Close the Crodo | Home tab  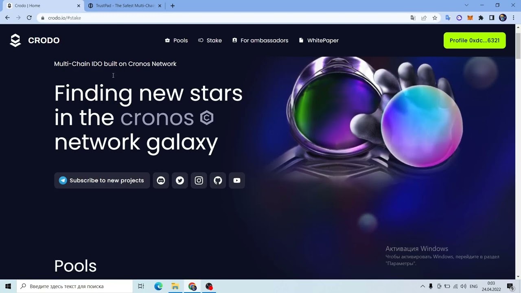tap(79, 6)
